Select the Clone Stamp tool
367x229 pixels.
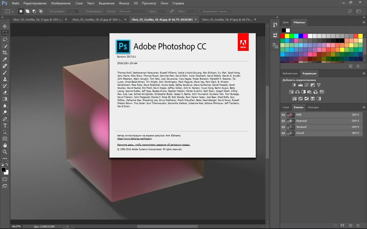pos(5,79)
